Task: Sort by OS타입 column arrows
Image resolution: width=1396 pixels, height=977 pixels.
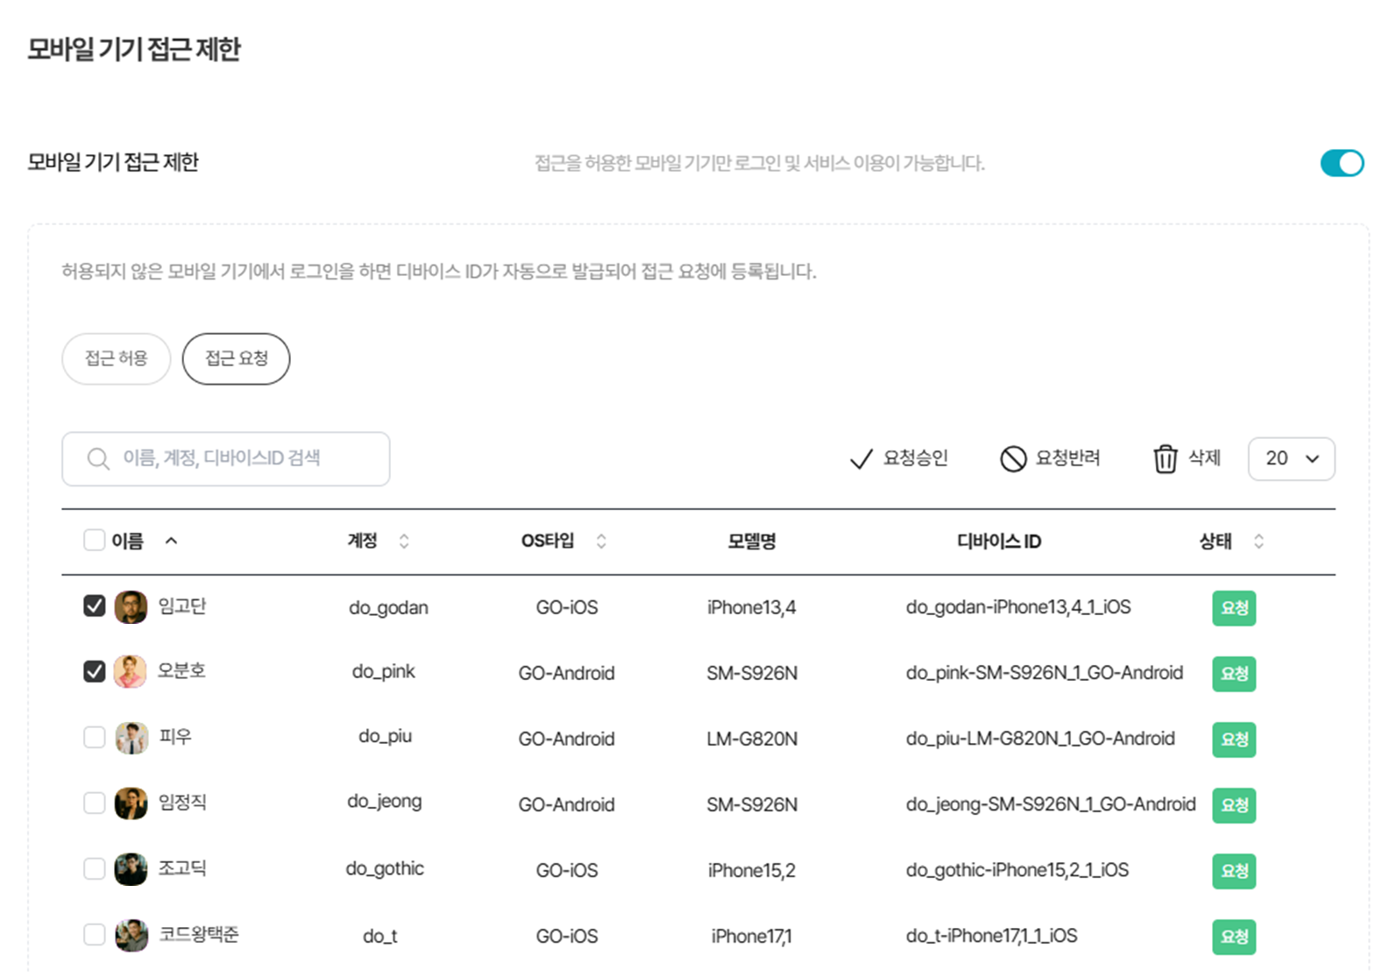Action: (601, 542)
